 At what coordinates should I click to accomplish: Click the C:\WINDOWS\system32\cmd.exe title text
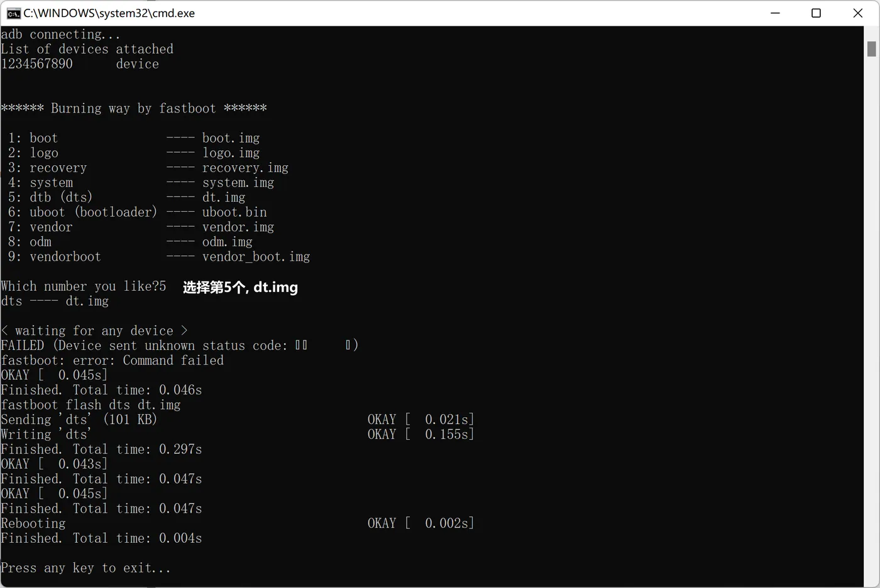[109, 13]
